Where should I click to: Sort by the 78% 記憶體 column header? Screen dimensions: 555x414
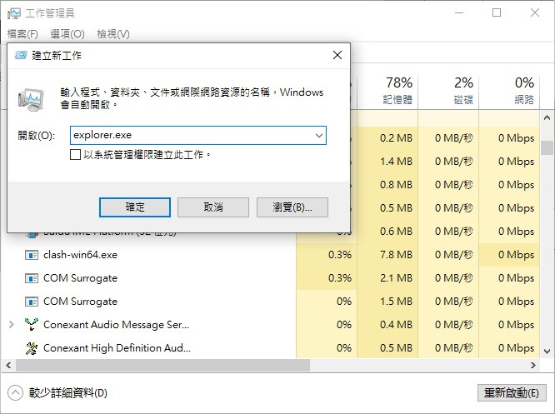click(x=387, y=91)
